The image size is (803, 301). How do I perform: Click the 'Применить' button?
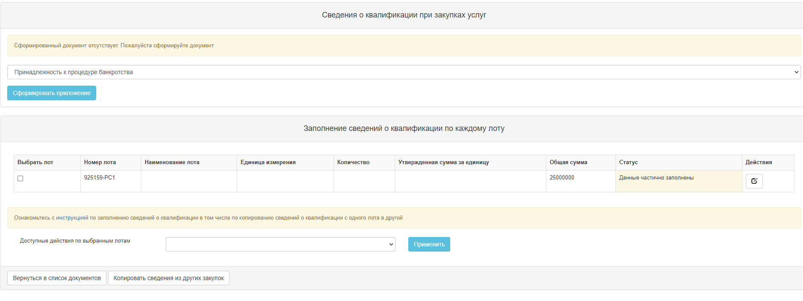click(x=429, y=244)
